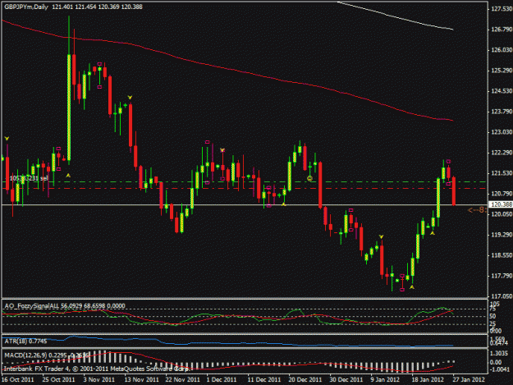Click the 3 Nov 2011 date label
The width and height of the screenshot is (513, 385).
click(98, 380)
